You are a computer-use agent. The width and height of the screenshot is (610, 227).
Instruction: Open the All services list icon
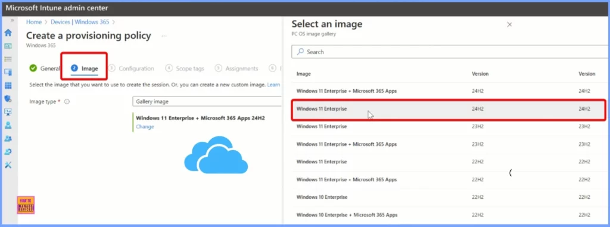(x=8, y=59)
